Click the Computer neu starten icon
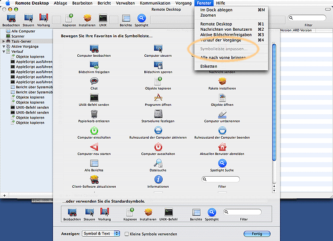The width and height of the screenshot is (333, 241). click(94, 147)
